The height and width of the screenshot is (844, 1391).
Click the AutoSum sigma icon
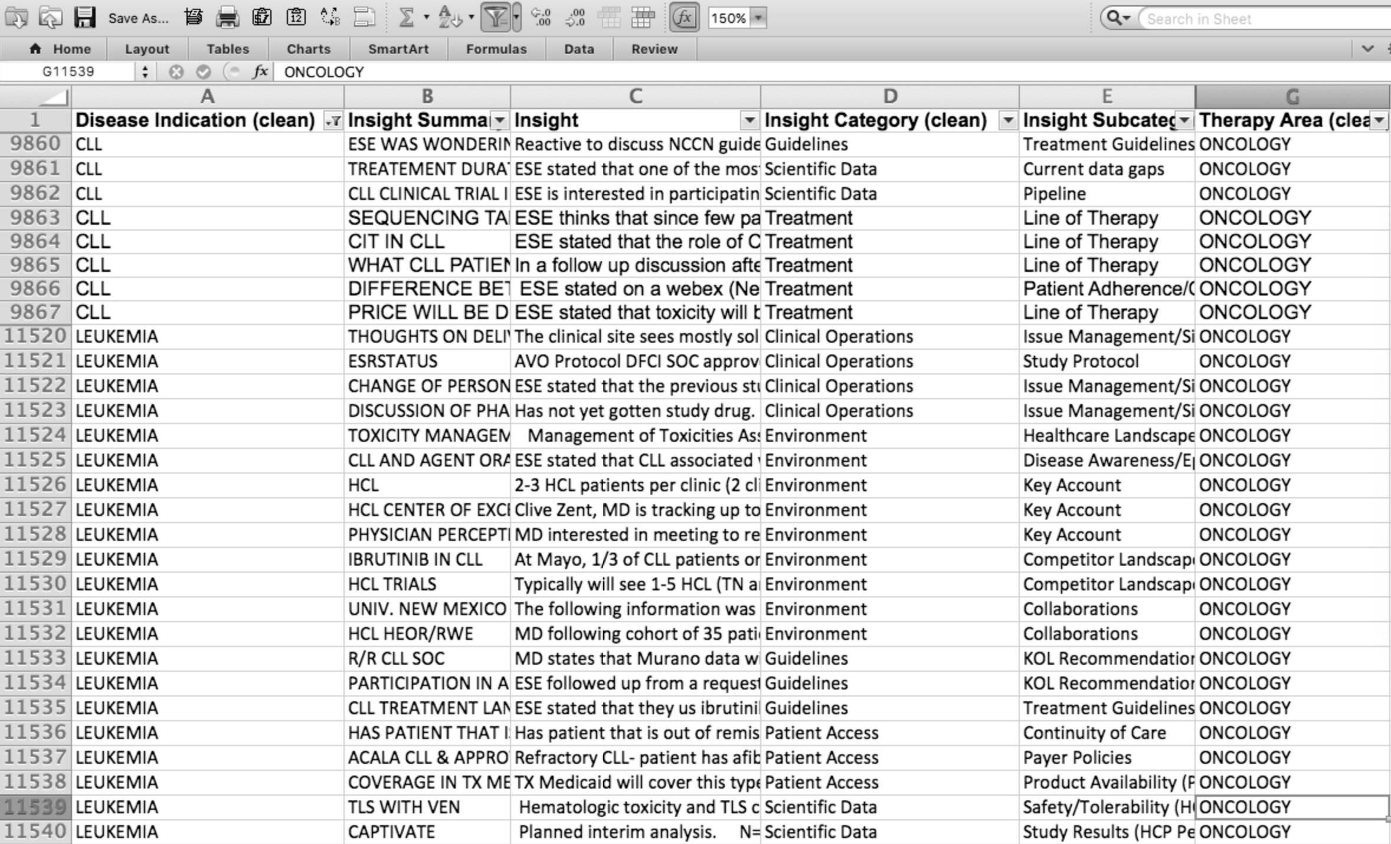406,18
